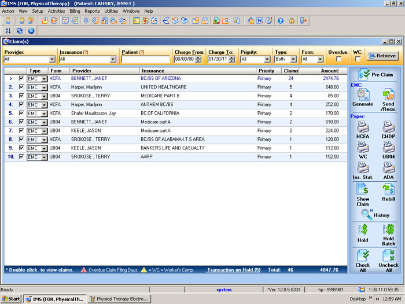Uncheck row 3 Medicare Part B checkbox

(x=21, y=96)
